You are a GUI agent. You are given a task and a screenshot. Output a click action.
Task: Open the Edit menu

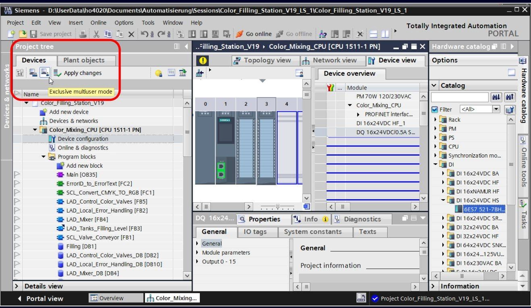coord(36,23)
